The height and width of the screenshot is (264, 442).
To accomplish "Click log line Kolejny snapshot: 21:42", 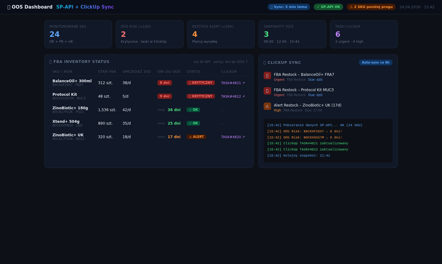I will pyautogui.click(x=299, y=156).
